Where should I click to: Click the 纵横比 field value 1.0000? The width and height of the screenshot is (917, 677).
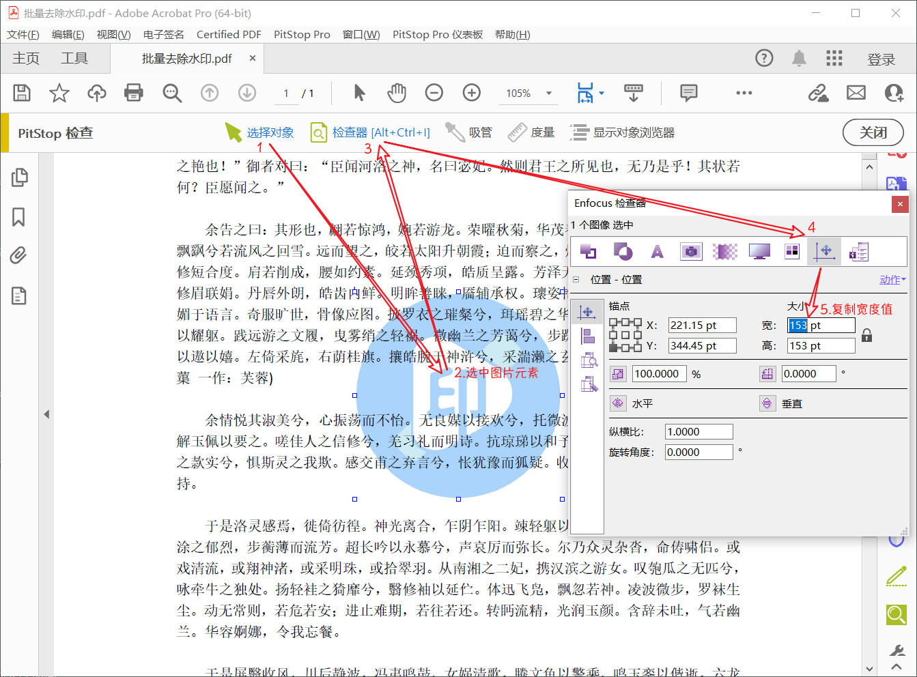click(699, 432)
